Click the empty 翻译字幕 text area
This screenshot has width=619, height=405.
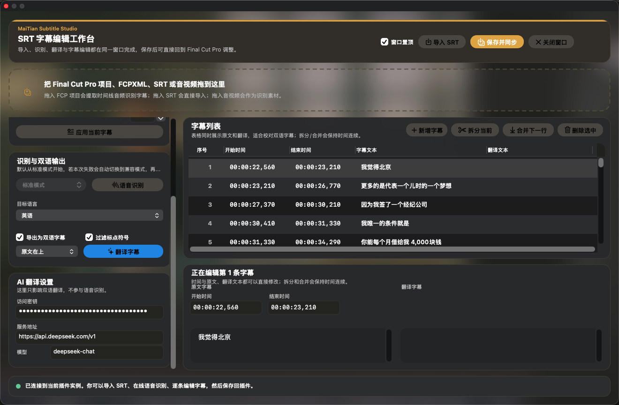pyautogui.click(x=497, y=345)
